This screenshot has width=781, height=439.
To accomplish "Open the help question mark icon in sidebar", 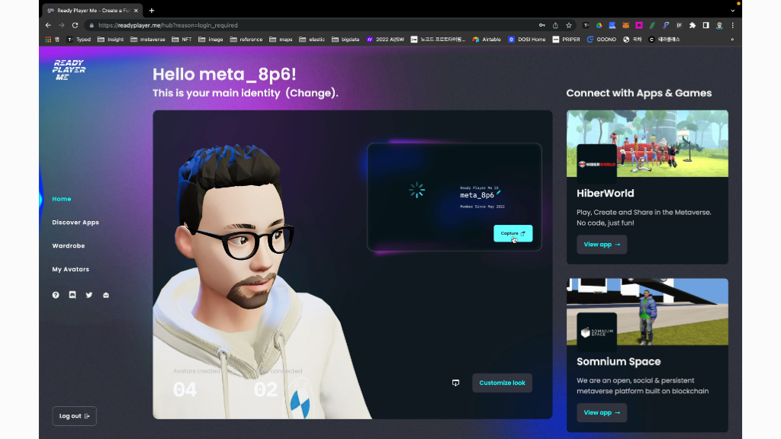I will [56, 295].
